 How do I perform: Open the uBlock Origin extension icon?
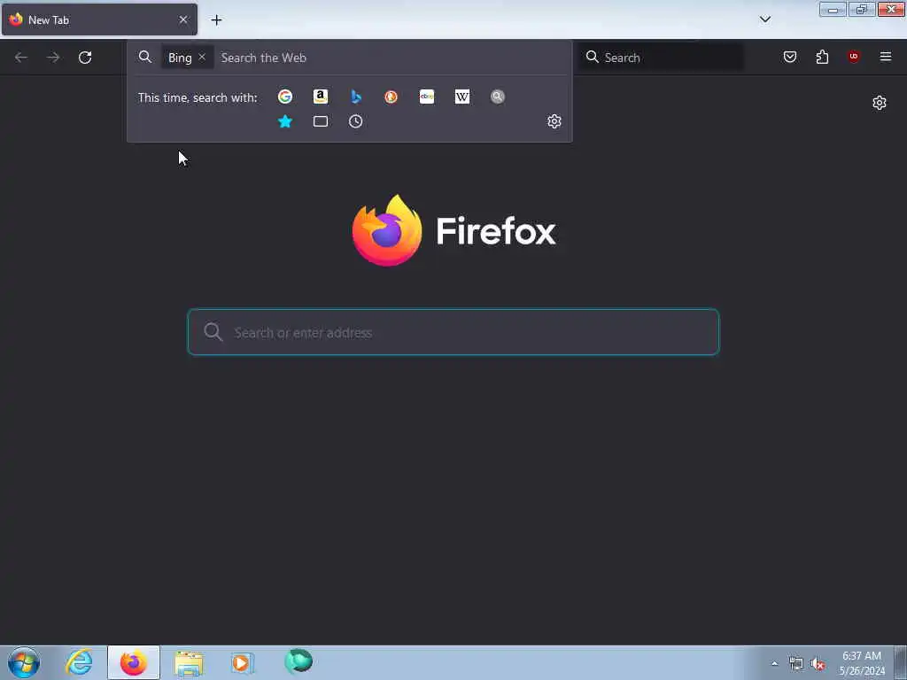click(853, 57)
